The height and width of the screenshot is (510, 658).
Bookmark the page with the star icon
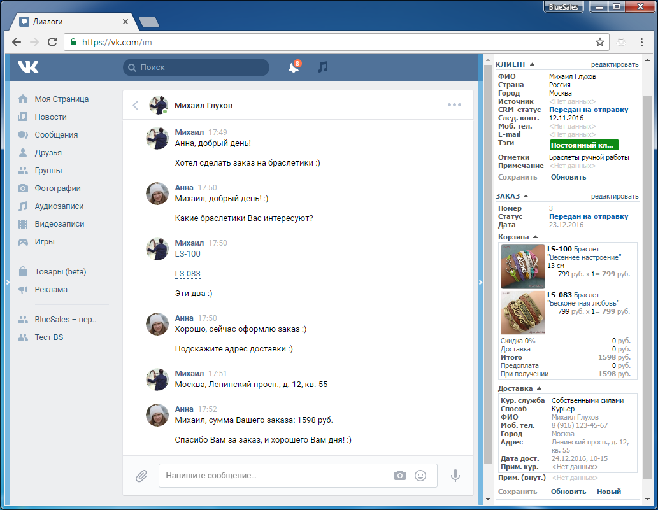pyautogui.click(x=599, y=43)
